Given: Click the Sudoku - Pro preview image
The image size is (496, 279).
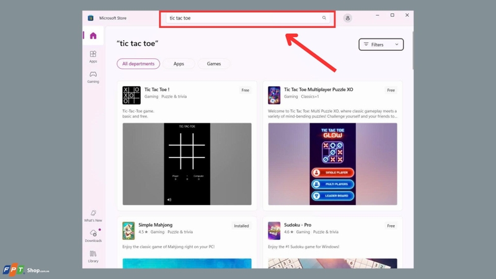Looking at the screenshot, I should point(332,263).
